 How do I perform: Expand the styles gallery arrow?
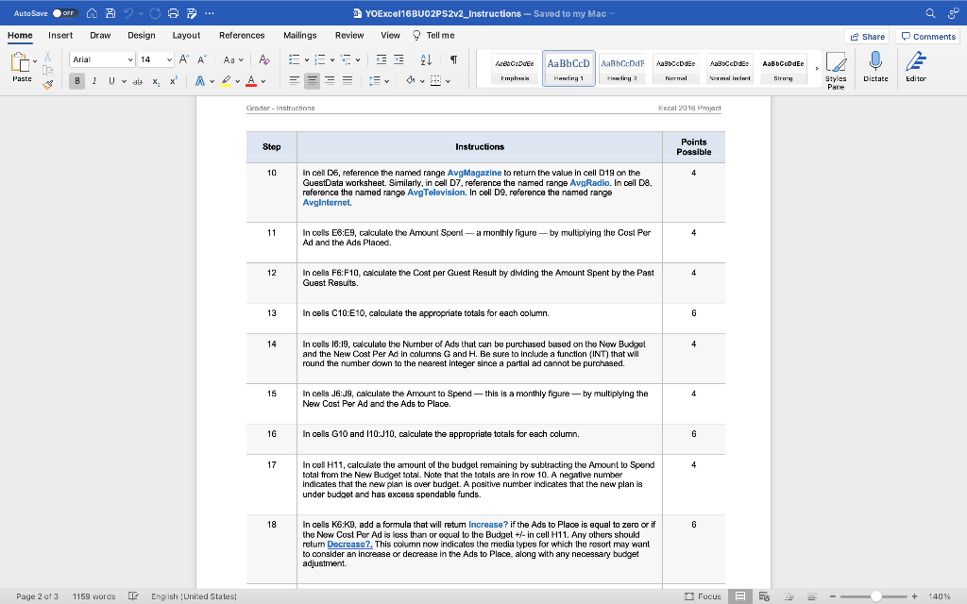pos(817,68)
